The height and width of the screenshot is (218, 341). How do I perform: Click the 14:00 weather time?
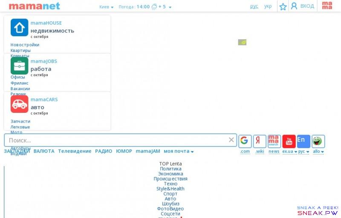(x=143, y=7)
